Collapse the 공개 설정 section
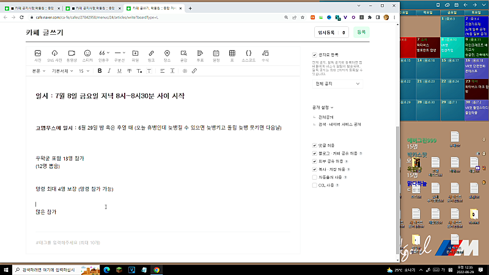This screenshot has width=489, height=275. pos(323,108)
